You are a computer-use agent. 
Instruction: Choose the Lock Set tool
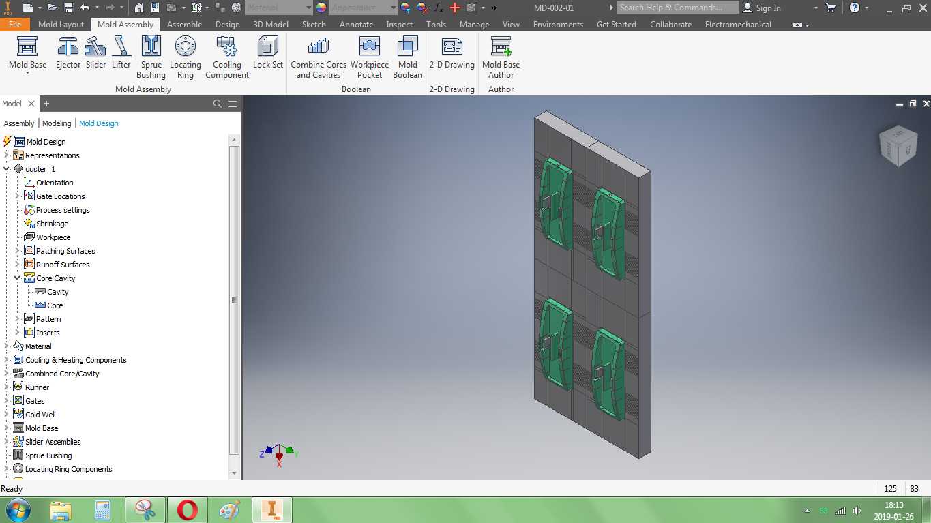(x=267, y=53)
